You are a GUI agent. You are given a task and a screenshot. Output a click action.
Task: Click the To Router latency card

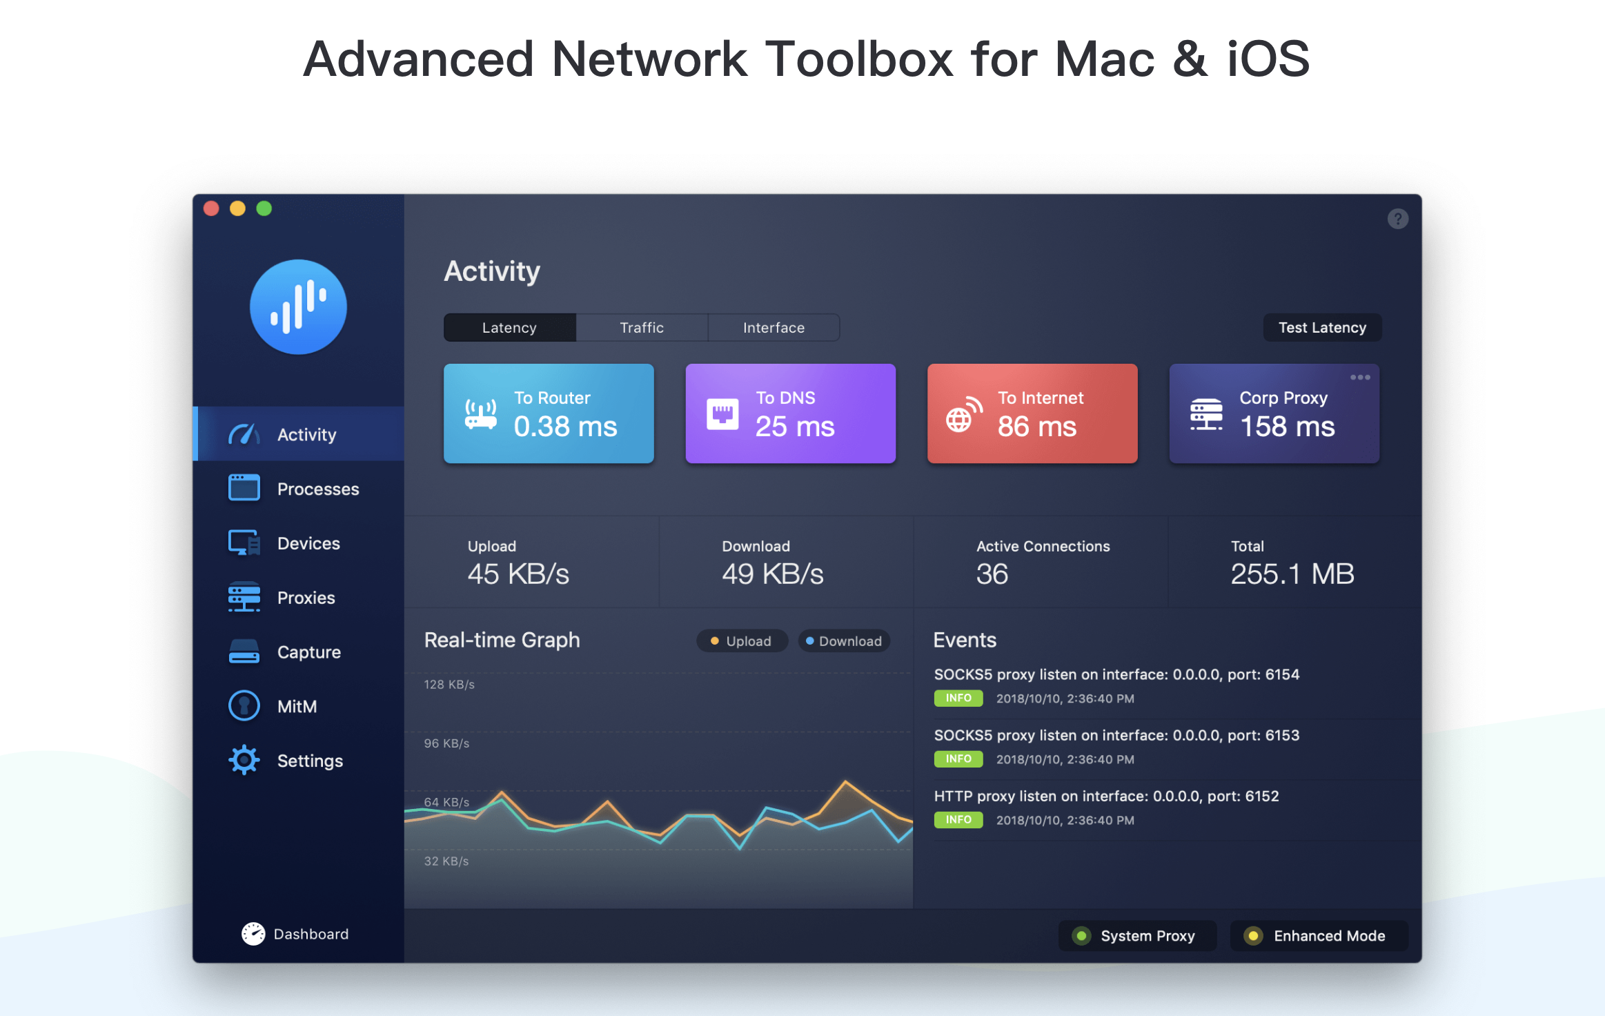(549, 413)
